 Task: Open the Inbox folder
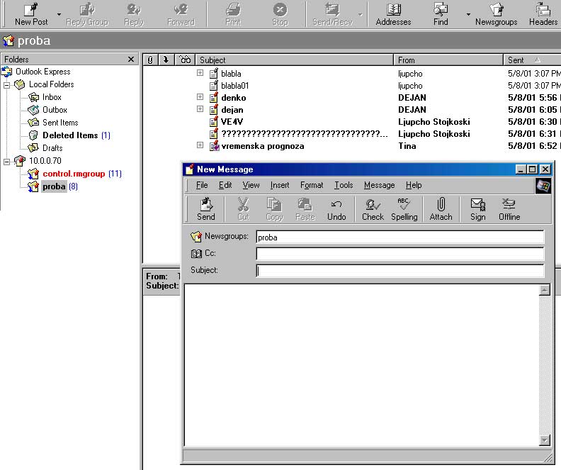tap(52, 97)
